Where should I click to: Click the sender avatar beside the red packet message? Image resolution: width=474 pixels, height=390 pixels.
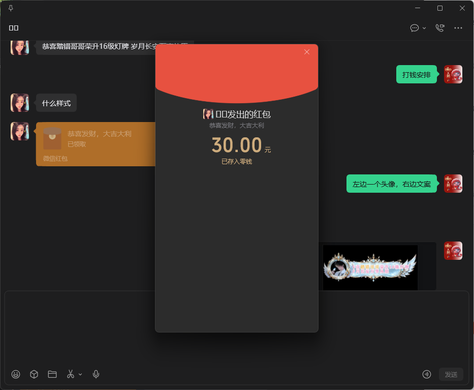point(20,131)
